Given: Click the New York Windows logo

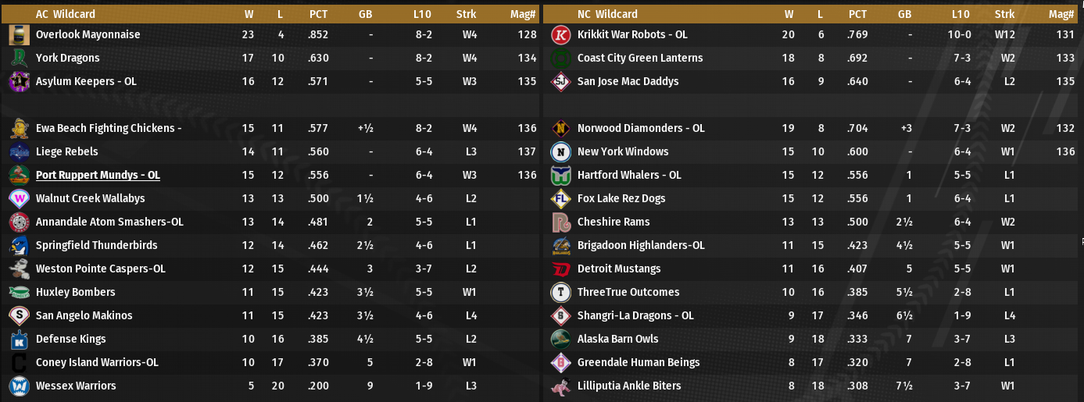Looking at the screenshot, I should tap(560, 152).
